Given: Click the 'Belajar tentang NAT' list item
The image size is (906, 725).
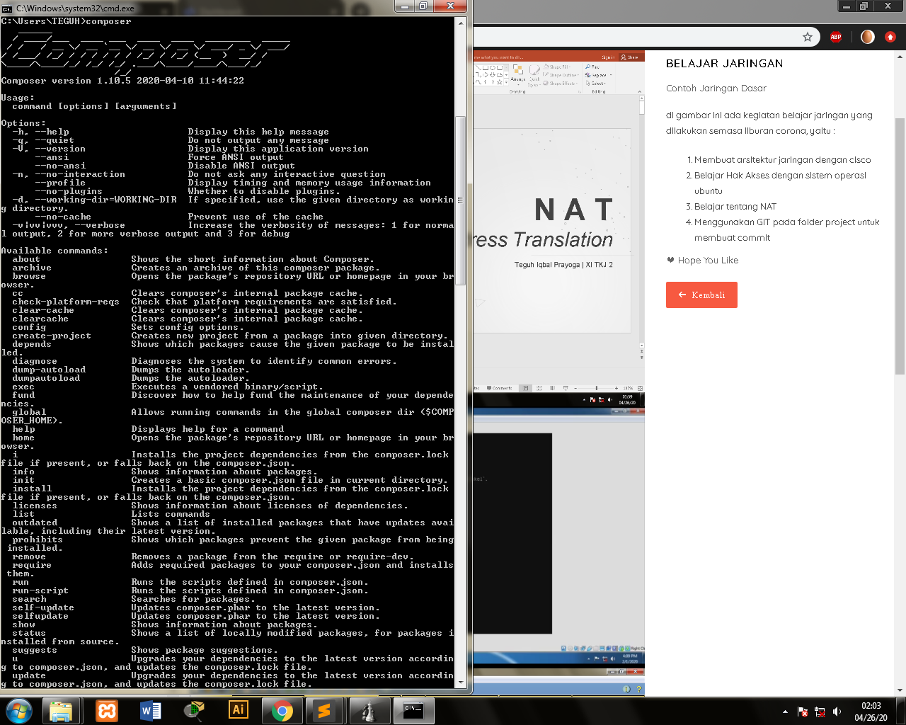Looking at the screenshot, I should [735, 207].
